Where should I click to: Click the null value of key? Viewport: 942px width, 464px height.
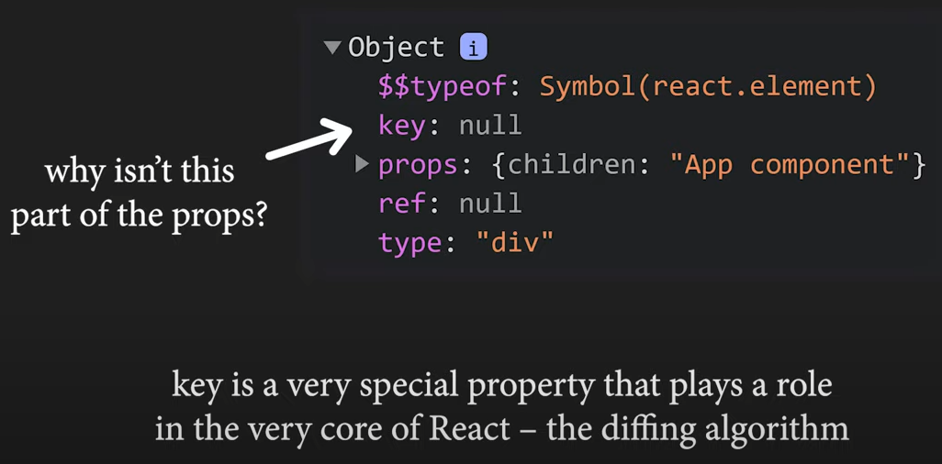point(490,126)
